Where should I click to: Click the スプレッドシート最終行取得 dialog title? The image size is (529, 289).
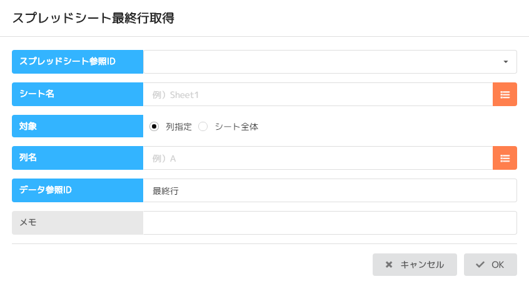pos(93,19)
